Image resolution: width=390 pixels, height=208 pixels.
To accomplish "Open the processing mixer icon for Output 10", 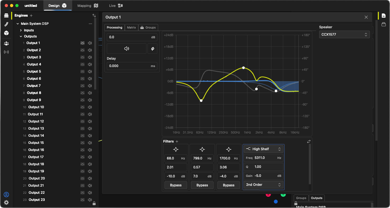I will click(82, 107).
